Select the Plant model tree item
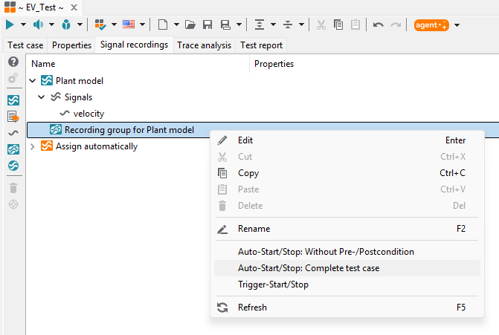Image resolution: width=499 pixels, height=335 pixels. pyautogui.click(x=80, y=81)
